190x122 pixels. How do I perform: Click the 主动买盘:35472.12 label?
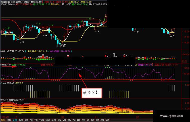[x=37, y=51]
